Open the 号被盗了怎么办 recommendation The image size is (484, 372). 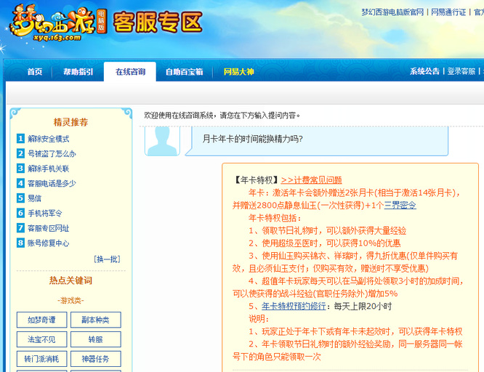tap(52, 154)
